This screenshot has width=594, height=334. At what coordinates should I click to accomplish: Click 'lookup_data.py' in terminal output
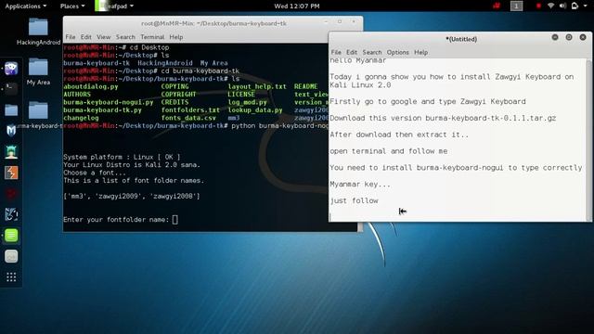[x=255, y=110]
